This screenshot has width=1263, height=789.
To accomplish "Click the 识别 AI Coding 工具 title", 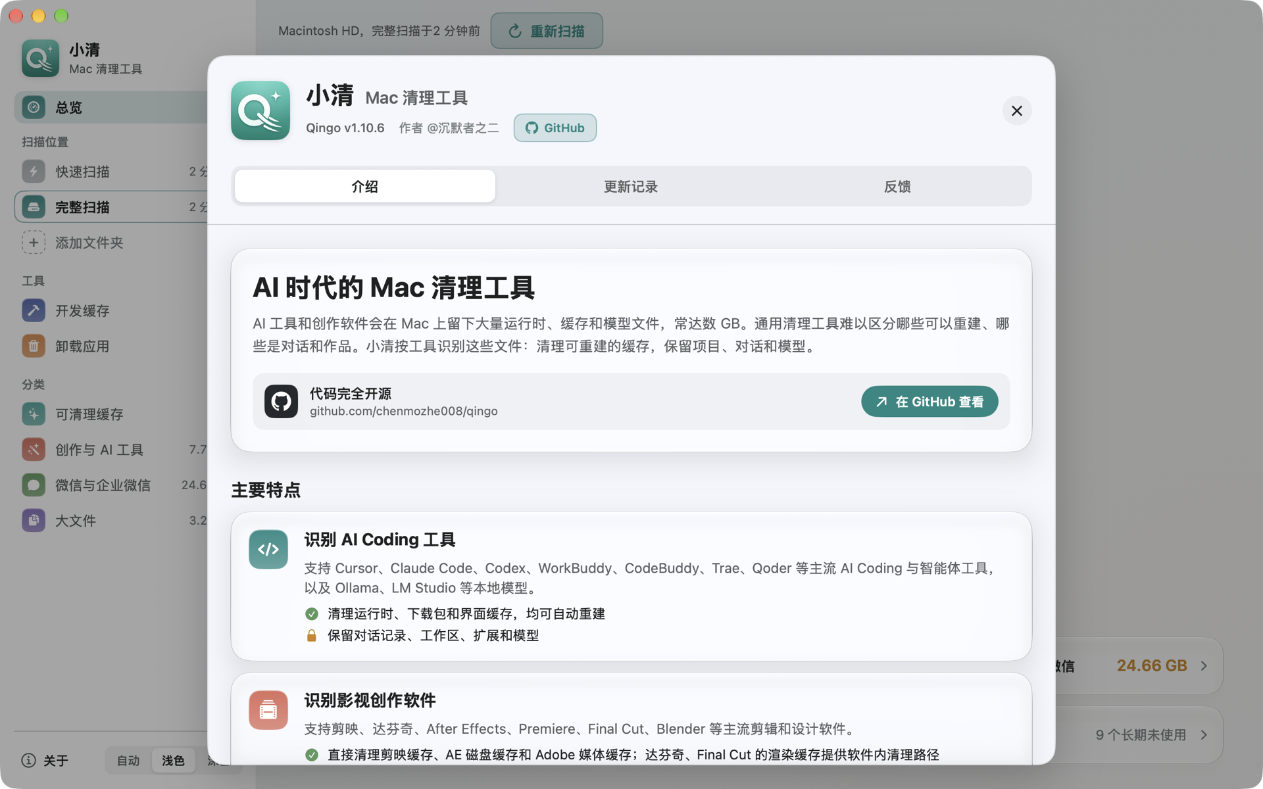I will 380,540.
